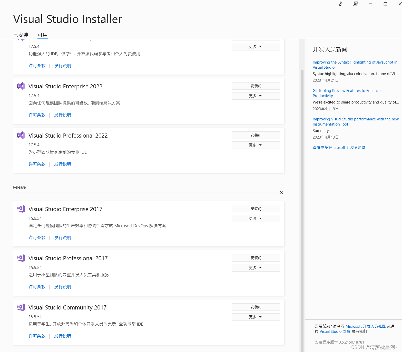Open Microsoft 开发人员社区 help link
The height and width of the screenshot is (352, 402).
click(x=366, y=326)
